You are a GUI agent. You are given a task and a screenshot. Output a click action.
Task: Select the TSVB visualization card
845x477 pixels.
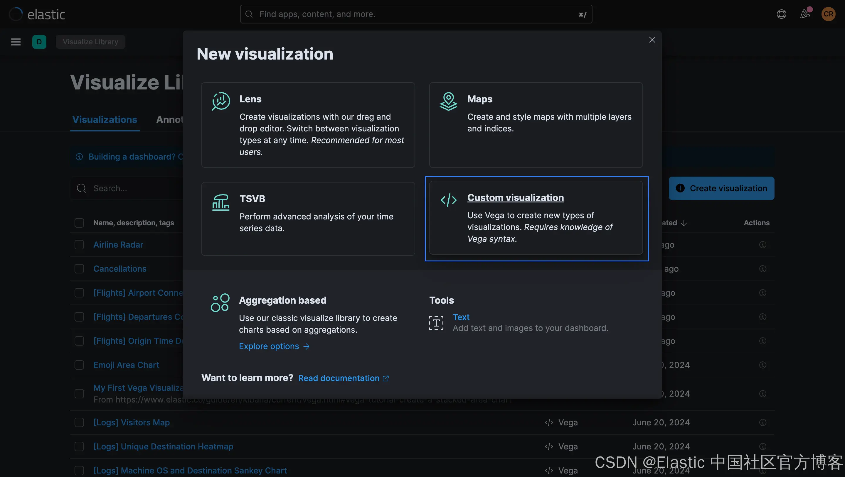click(x=308, y=219)
